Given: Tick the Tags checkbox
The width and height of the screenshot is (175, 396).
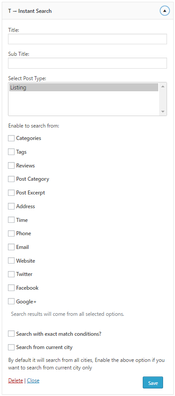Looking at the screenshot, I should (11, 152).
